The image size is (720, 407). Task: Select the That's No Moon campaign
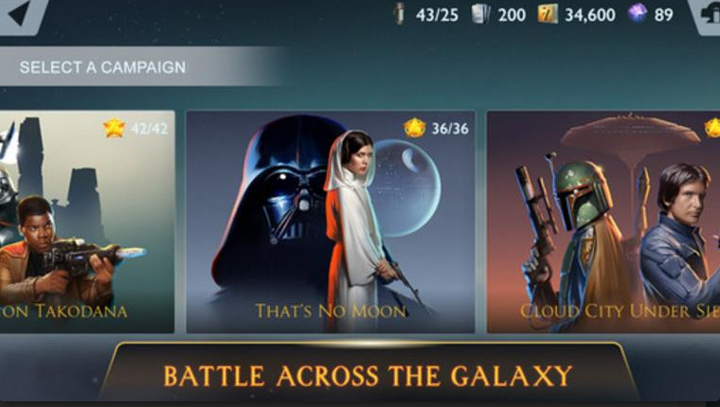click(x=330, y=221)
